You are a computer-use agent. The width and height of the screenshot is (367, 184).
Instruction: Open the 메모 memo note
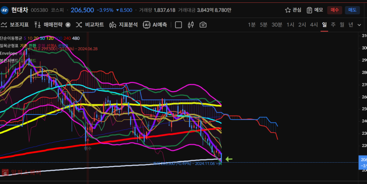pos(315,10)
